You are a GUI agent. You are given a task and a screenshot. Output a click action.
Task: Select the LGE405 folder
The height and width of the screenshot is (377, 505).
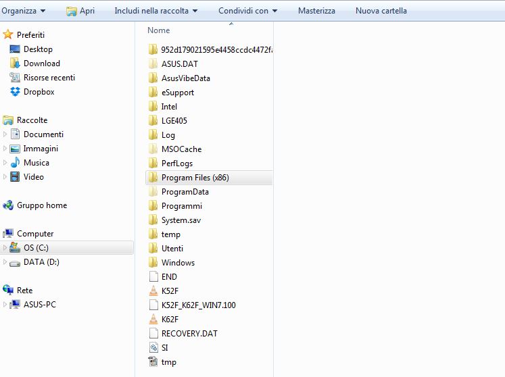pyautogui.click(x=168, y=120)
